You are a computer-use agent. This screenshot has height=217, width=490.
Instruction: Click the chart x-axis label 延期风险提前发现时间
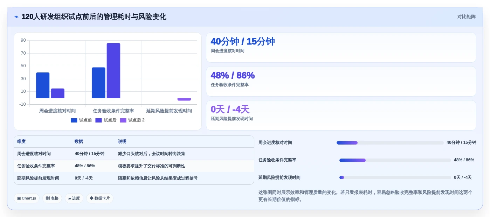[x=169, y=111]
